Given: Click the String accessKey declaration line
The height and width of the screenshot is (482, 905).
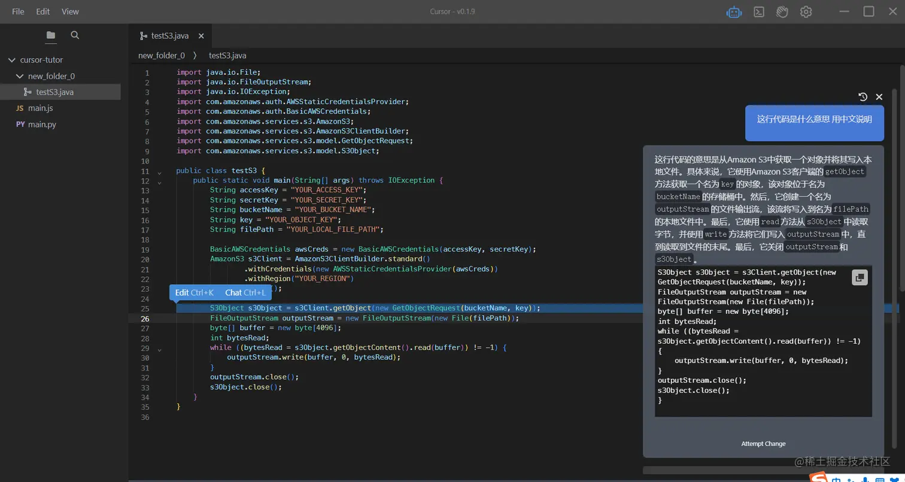Looking at the screenshot, I should [x=288, y=190].
